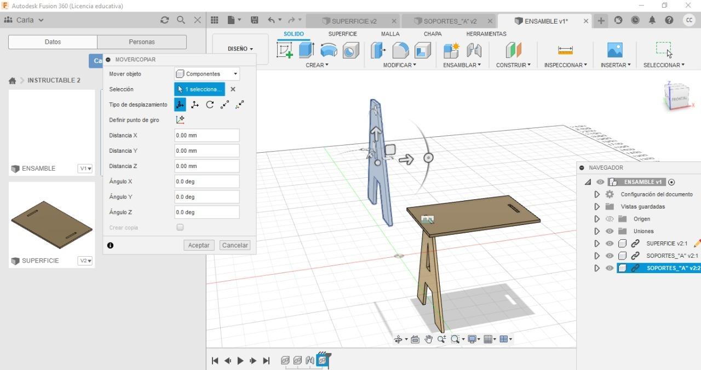
Task: Open the CONSTRUIR menu dropdown
Action: coord(513,65)
